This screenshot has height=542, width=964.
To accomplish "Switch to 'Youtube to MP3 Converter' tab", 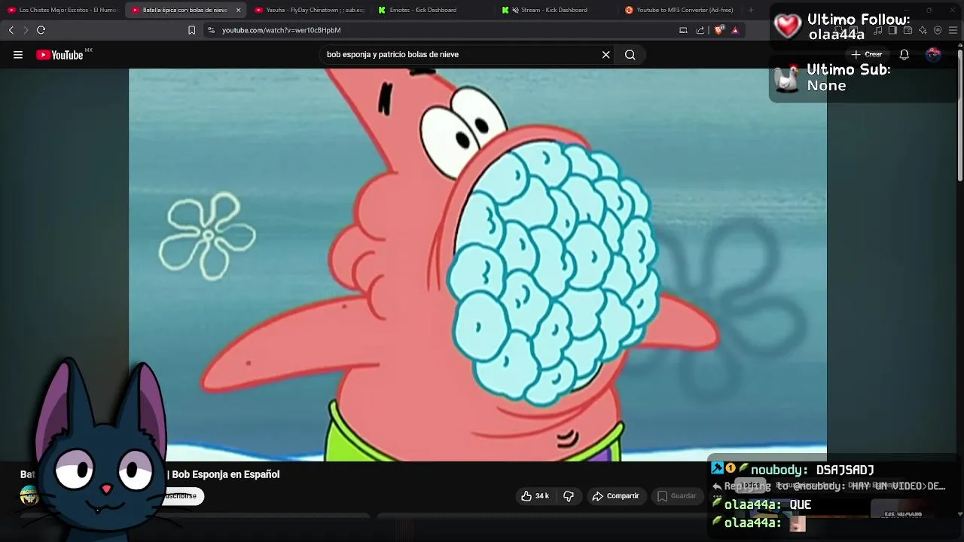I will tap(679, 10).
